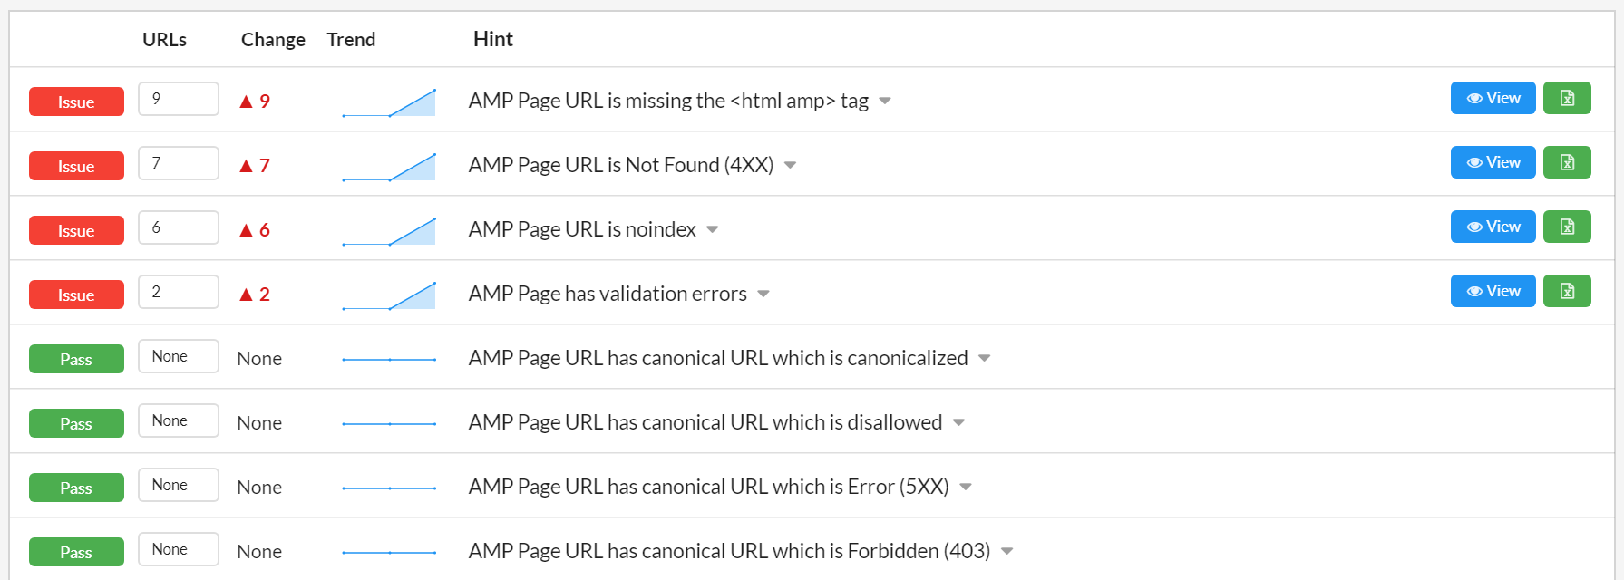Export the Not Found (4XX) row to Excel
The image size is (1624, 580).
click(1567, 162)
